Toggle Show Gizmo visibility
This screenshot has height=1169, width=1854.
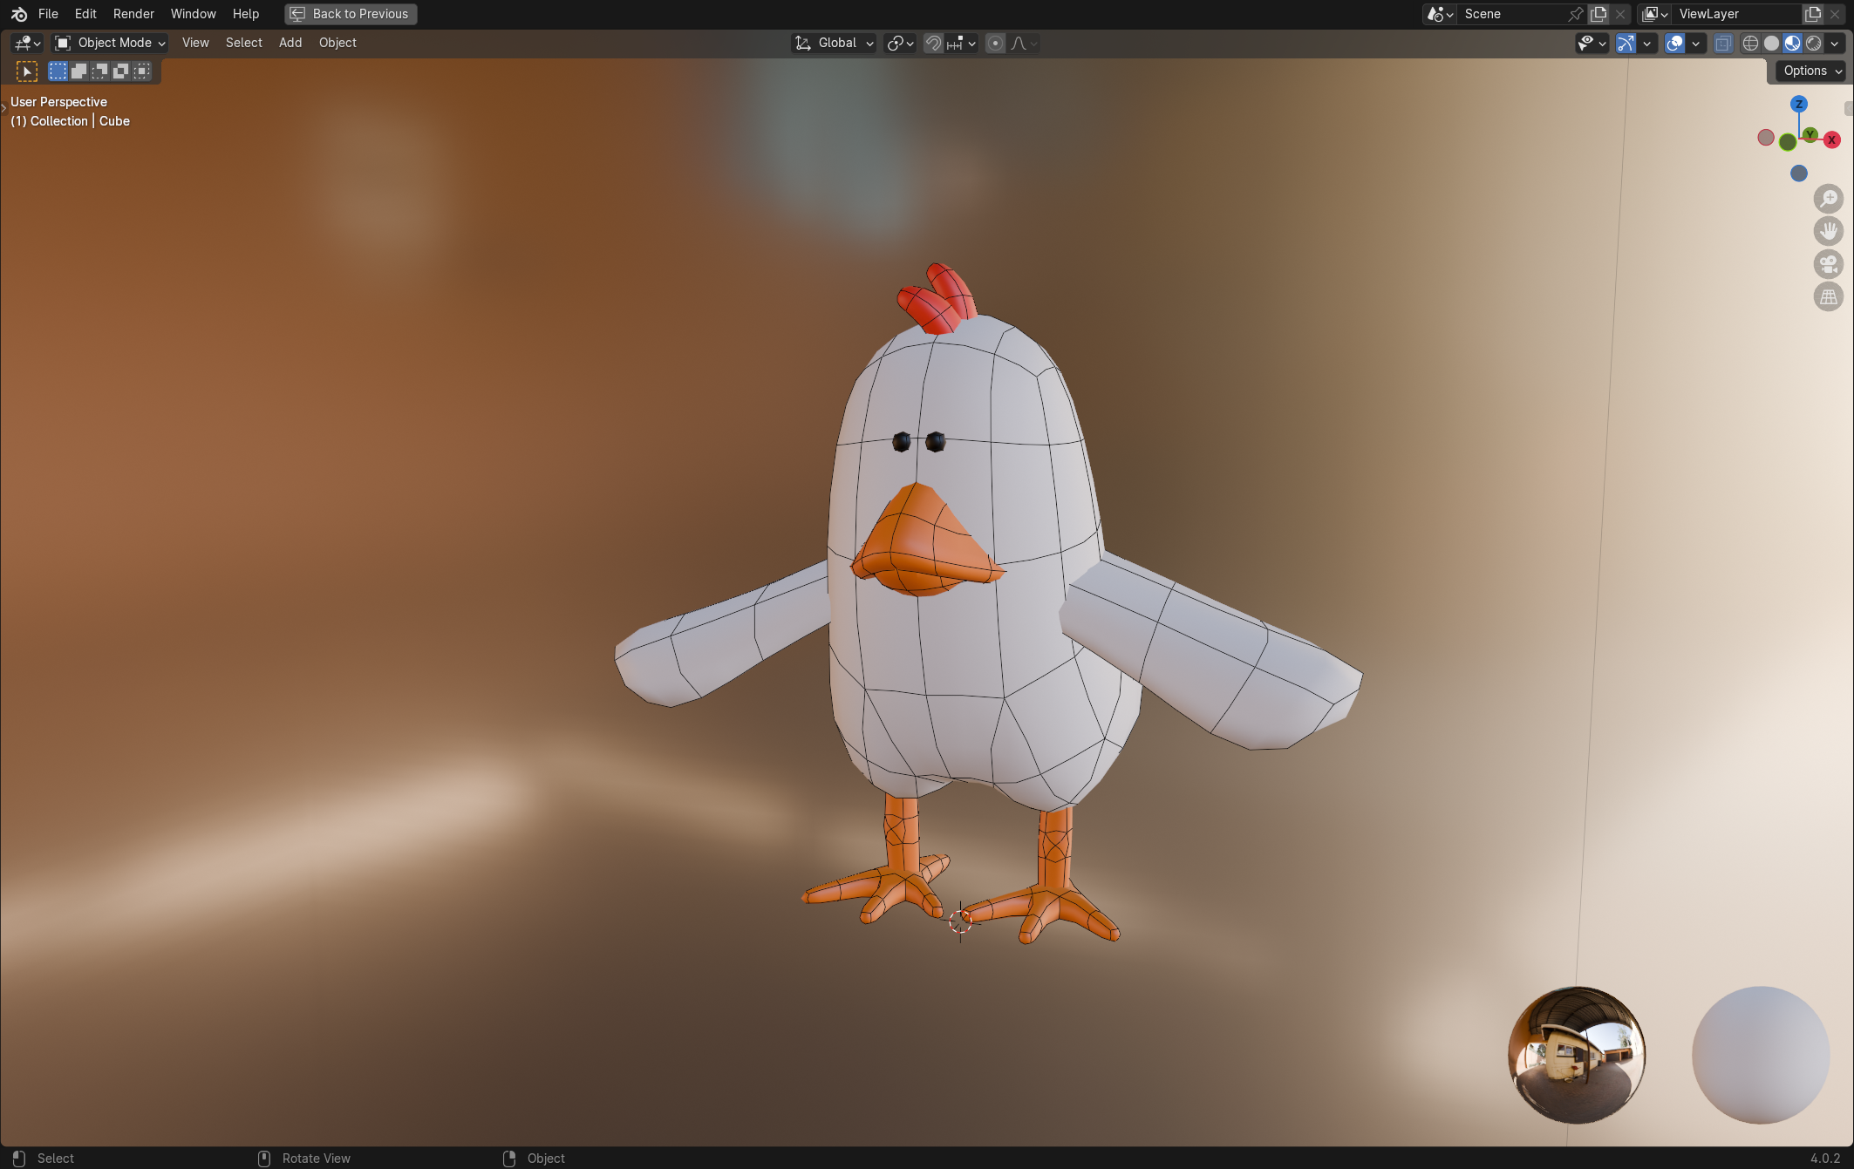1626,43
